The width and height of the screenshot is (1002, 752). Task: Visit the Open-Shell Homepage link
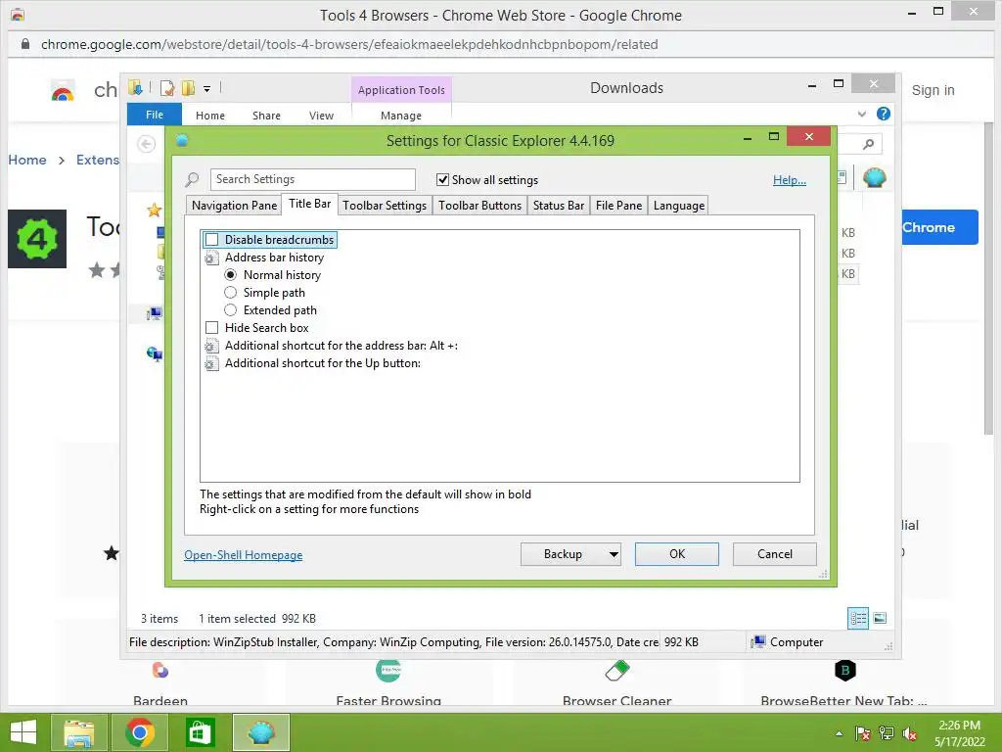pyautogui.click(x=243, y=555)
